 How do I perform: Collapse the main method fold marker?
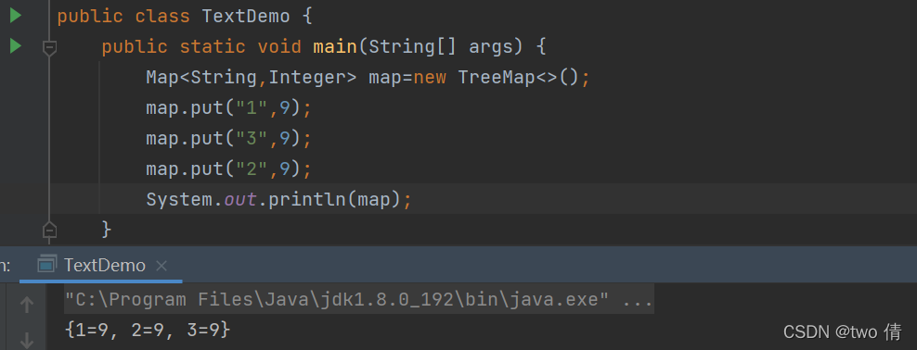(x=50, y=48)
